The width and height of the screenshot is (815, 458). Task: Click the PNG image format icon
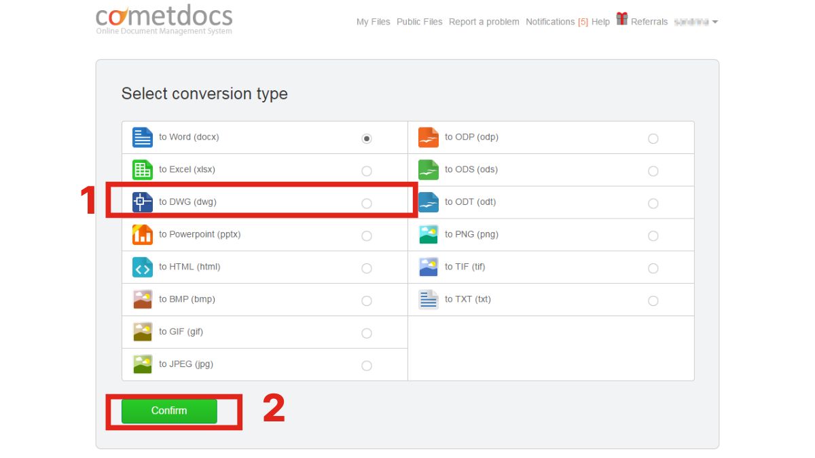click(x=428, y=234)
